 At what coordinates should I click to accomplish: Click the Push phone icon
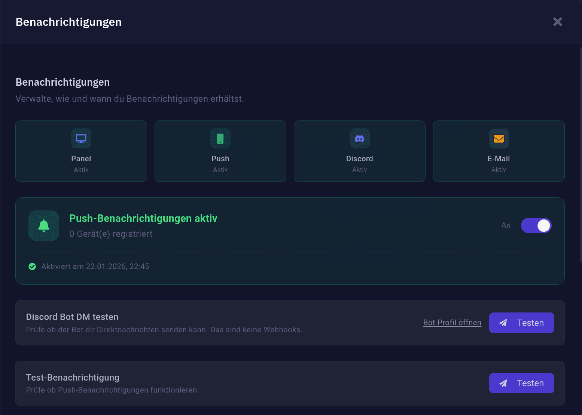220,138
